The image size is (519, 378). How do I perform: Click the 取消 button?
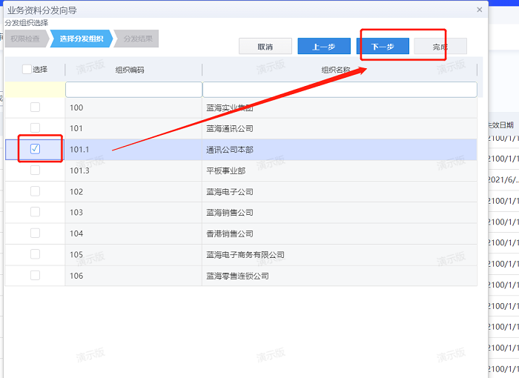click(x=265, y=47)
